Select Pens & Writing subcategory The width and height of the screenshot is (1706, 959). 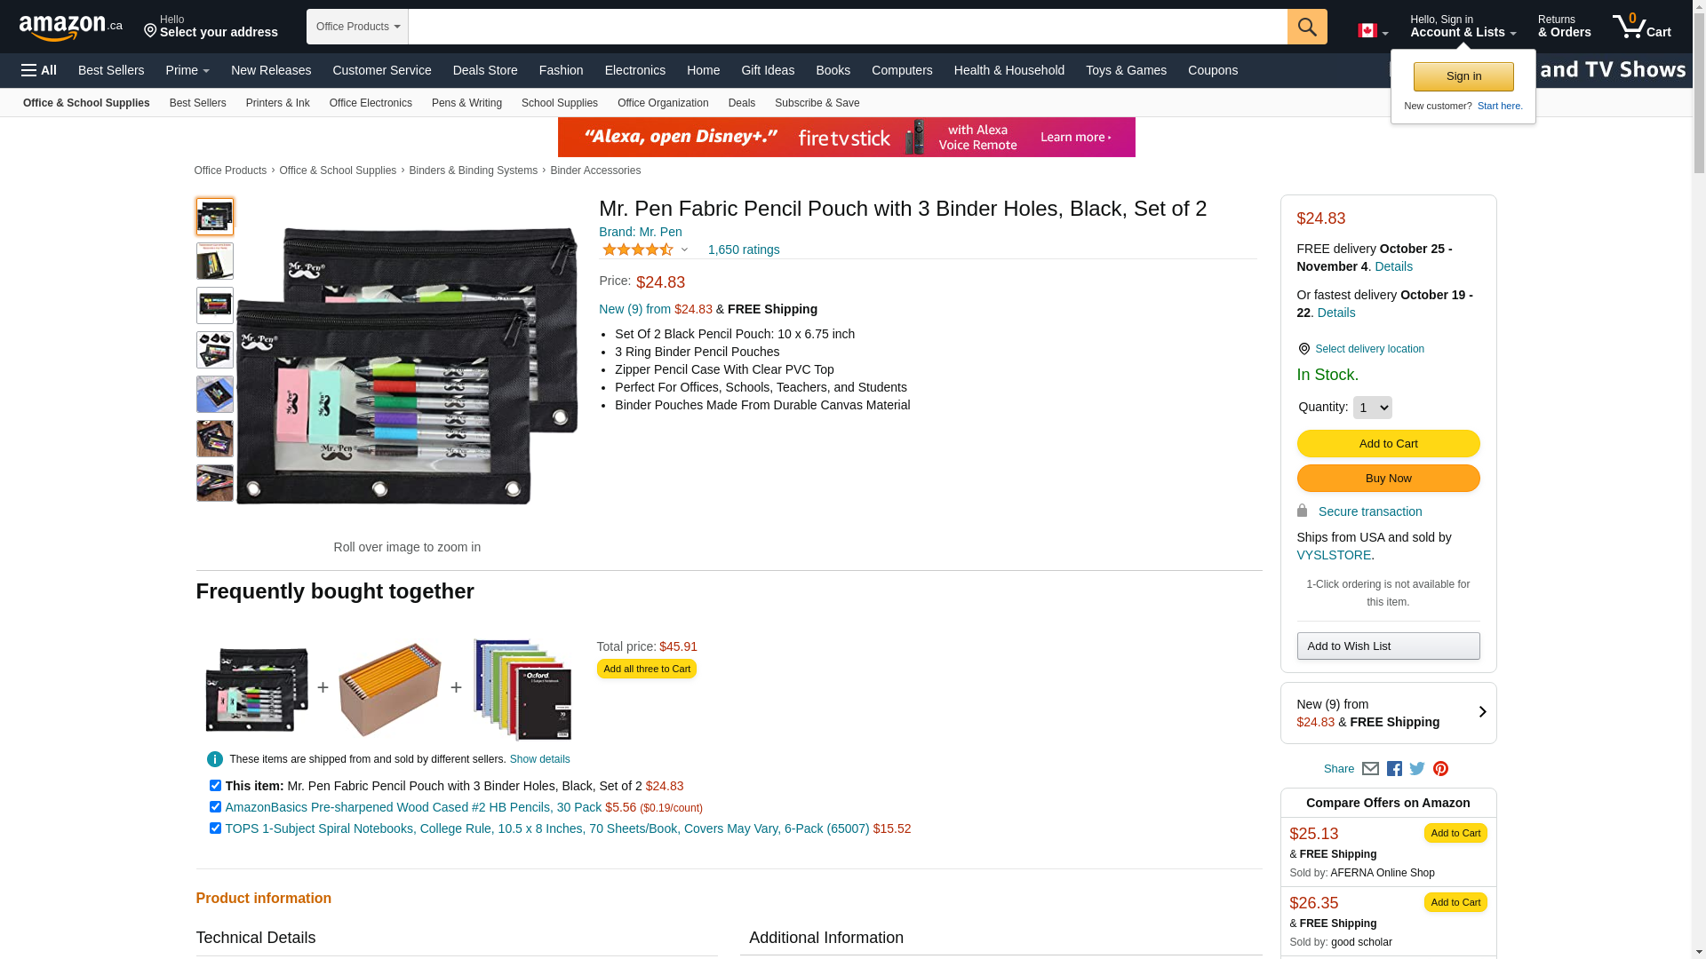coord(466,103)
